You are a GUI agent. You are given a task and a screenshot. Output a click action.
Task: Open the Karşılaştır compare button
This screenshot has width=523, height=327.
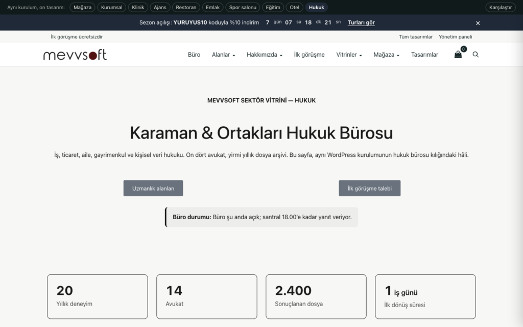[501, 7]
